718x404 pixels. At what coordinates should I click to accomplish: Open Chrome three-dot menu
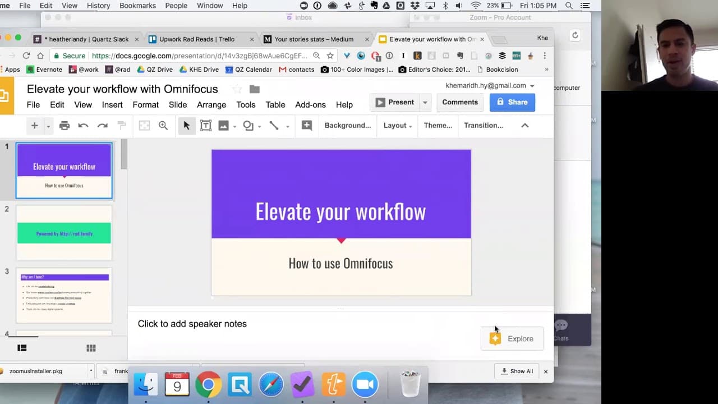(x=545, y=56)
